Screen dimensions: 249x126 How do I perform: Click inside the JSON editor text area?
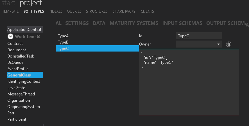click(189, 82)
